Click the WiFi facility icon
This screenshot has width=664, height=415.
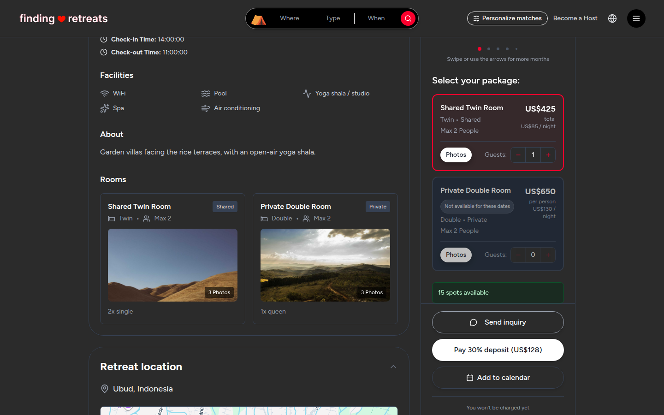[x=105, y=94]
